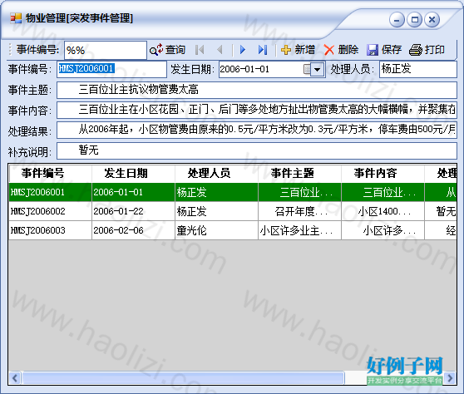
Task: Click the 补充说明 text field
Action: point(257,150)
